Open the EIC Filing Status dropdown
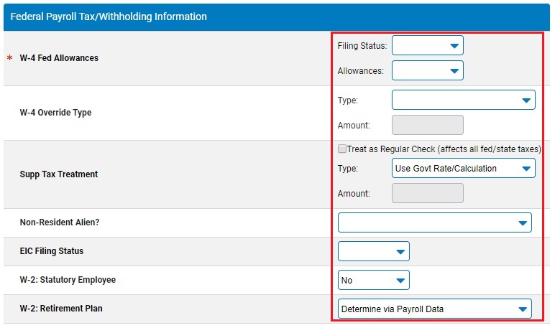Image resolution: width=555 pixels, height=333 pixels. pos(373,251)
